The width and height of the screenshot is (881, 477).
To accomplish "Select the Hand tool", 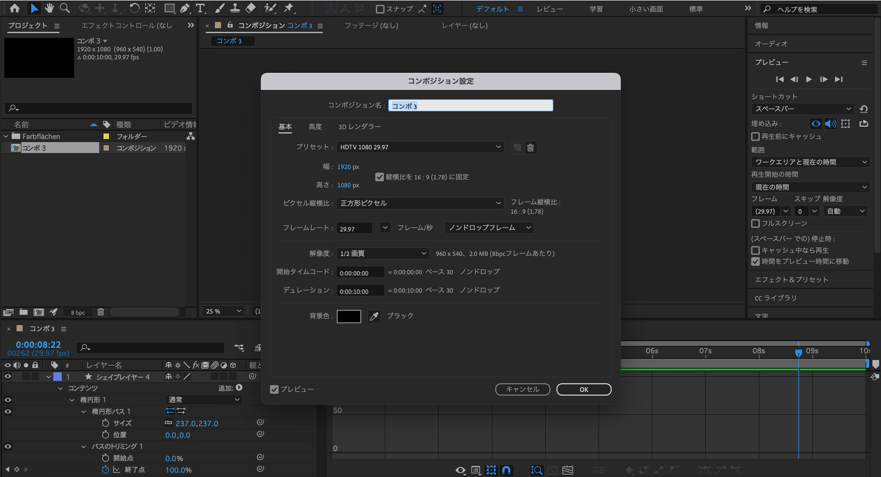I will 49,8.
